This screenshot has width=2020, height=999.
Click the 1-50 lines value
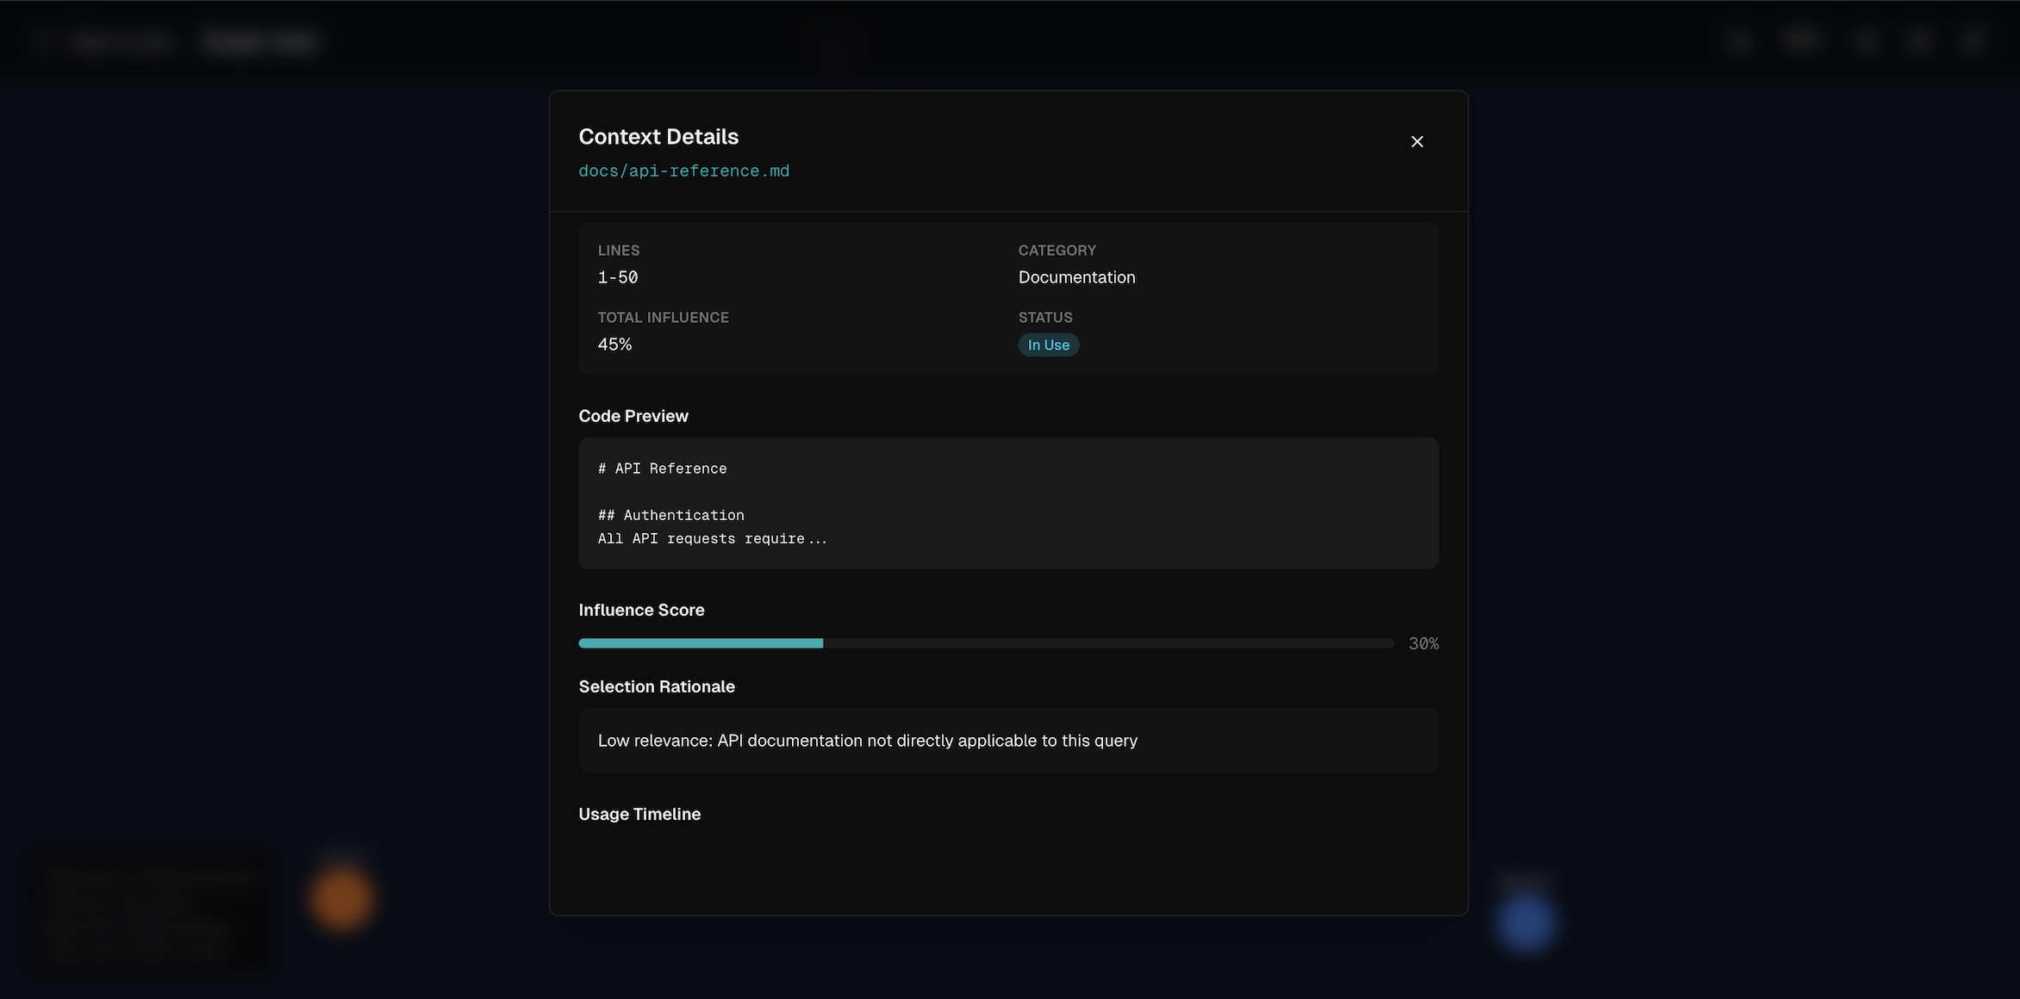tap(618, 277)
